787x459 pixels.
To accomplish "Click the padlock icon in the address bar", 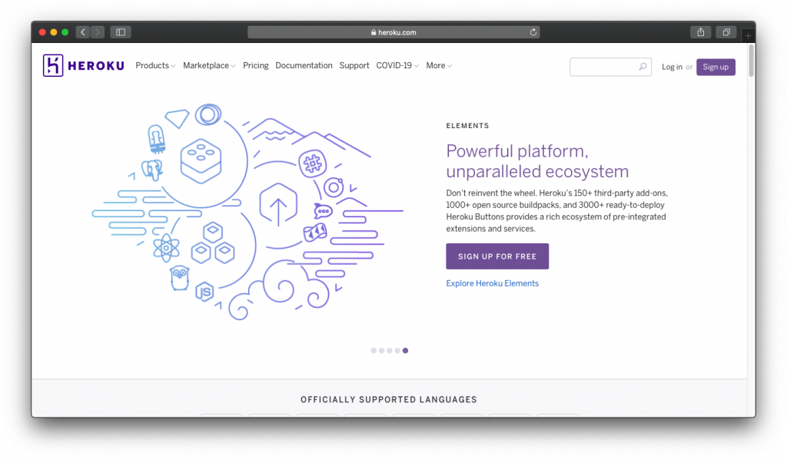I will [374, 32].
